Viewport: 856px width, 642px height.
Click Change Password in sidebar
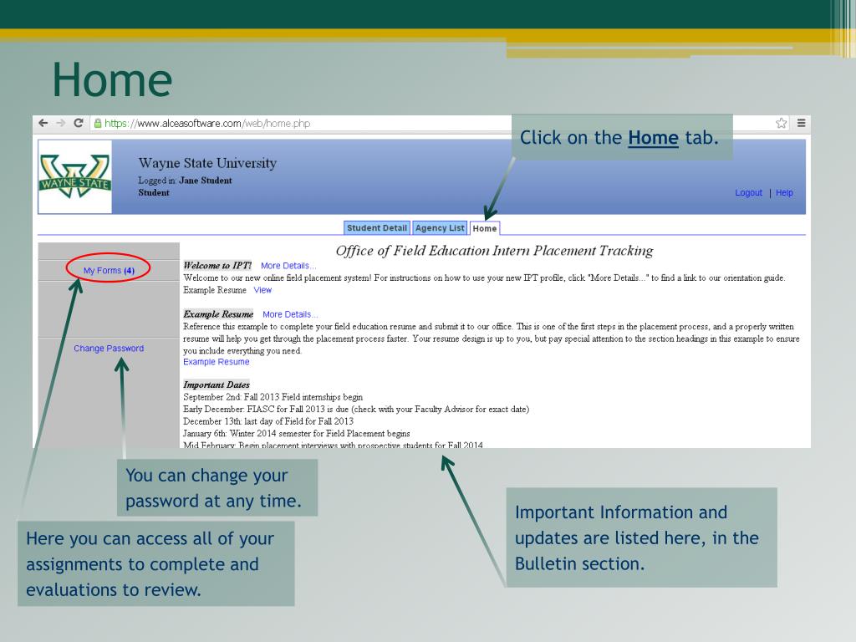[x=109, y=349]
